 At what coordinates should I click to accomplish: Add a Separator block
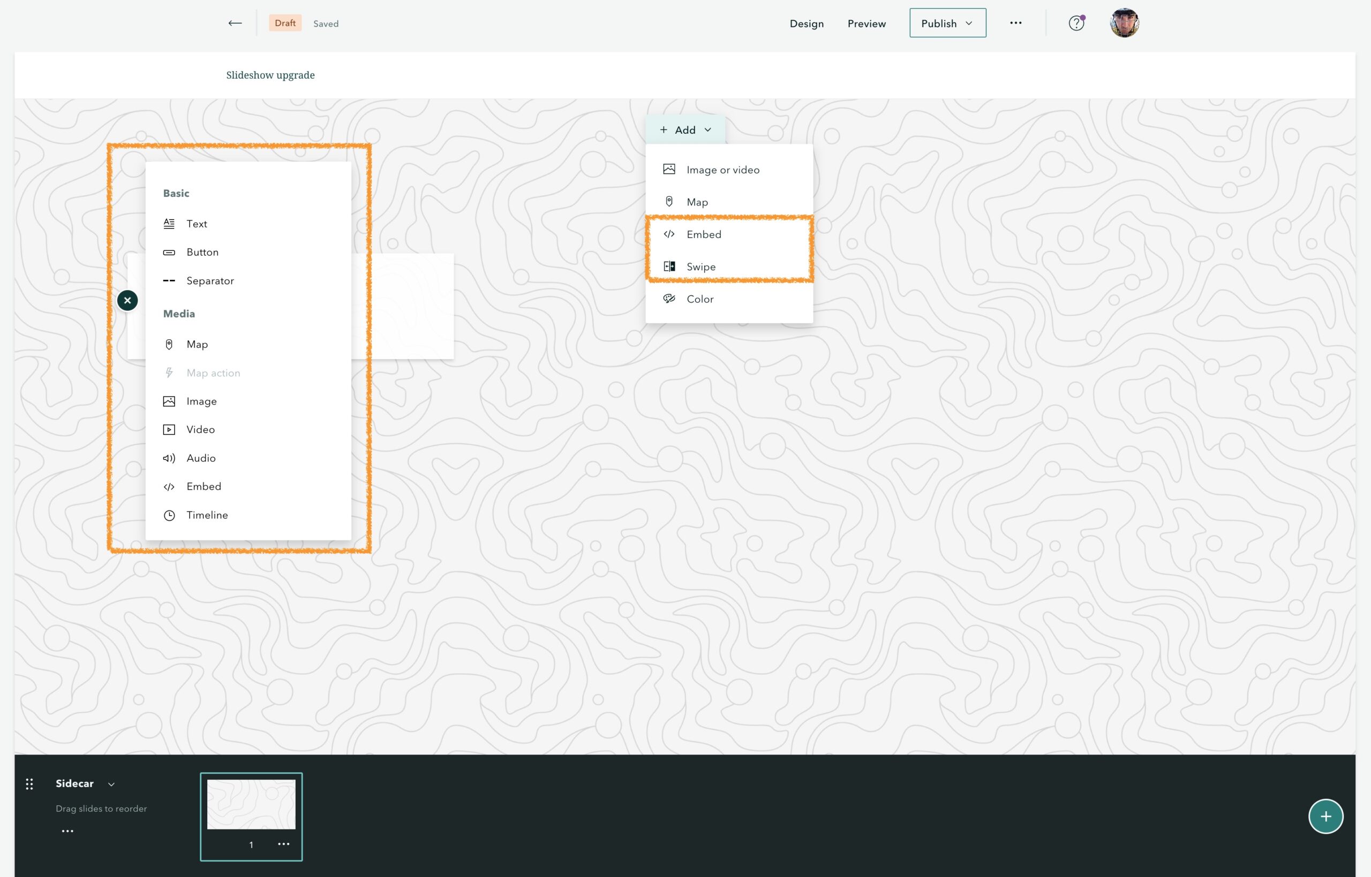click(x=210, y=280)
